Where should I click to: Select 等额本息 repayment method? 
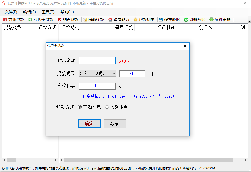[80, 107]
